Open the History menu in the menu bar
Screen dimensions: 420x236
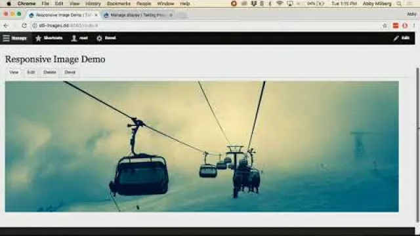pyautogui.click(x=93, y=4)
